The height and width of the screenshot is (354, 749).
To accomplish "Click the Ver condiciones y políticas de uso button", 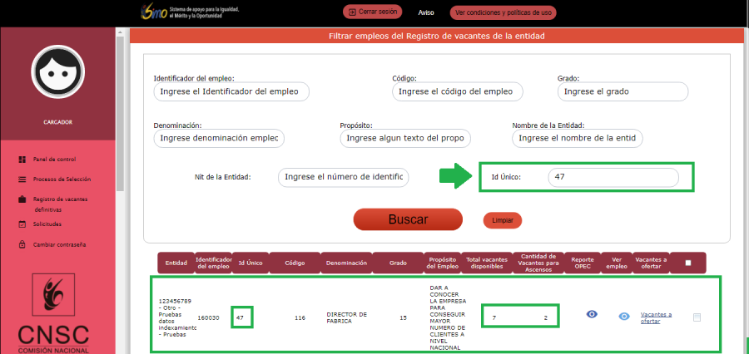I will click(x=503, y=12).
